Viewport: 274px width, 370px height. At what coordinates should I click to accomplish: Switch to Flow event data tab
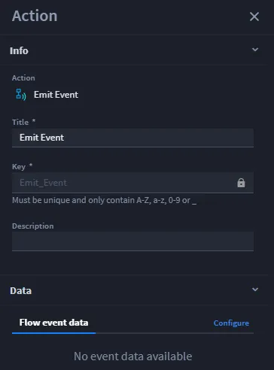pyautogui.click(x=53, y=323)
